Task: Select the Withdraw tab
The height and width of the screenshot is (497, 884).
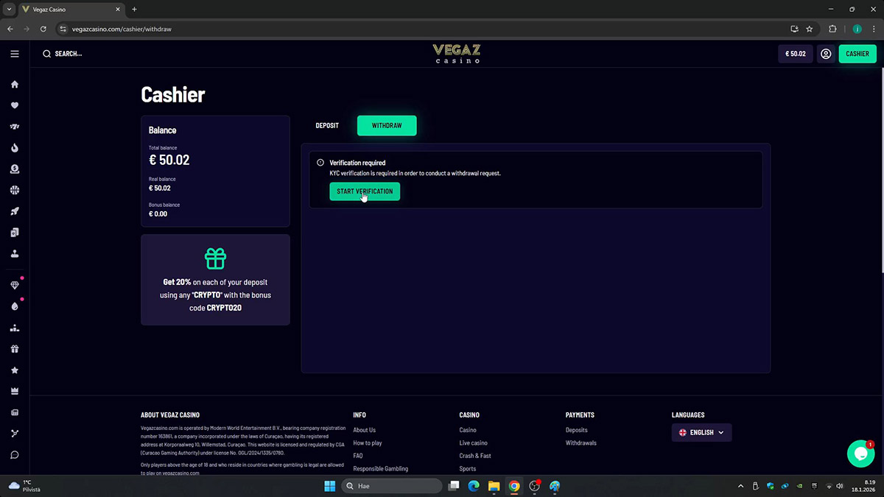Action: pyautogui.click(x=387, y=126)
